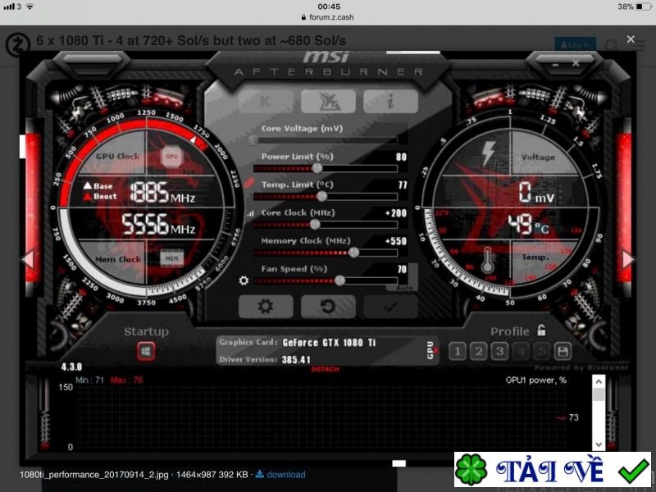Close the image lightbox overlay
This screenshot has height=492, width=656.
(x=631, y=39)
